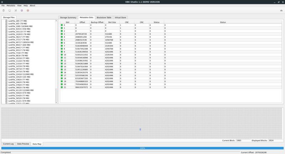Click the Current Block input field
Screen dimensions: 285x154
243,140
